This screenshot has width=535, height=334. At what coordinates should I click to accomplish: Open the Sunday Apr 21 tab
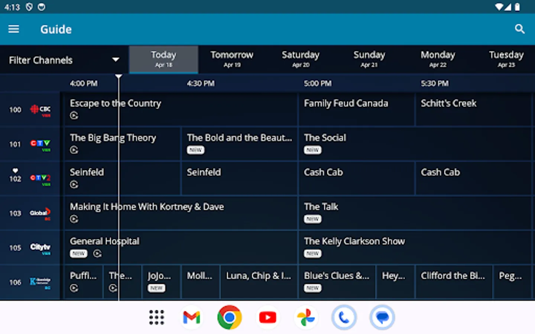tap(369, 59)
